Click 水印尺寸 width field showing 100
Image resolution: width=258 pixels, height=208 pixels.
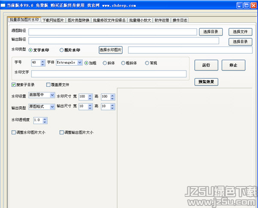coord(84,97)
